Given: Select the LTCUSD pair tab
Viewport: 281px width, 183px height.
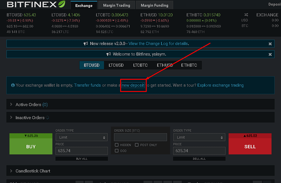Looking at the screenshot, I should (x=116, y=65).
